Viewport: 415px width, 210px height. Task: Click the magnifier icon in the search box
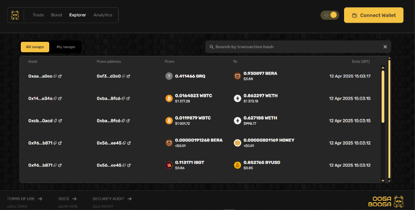211,47
